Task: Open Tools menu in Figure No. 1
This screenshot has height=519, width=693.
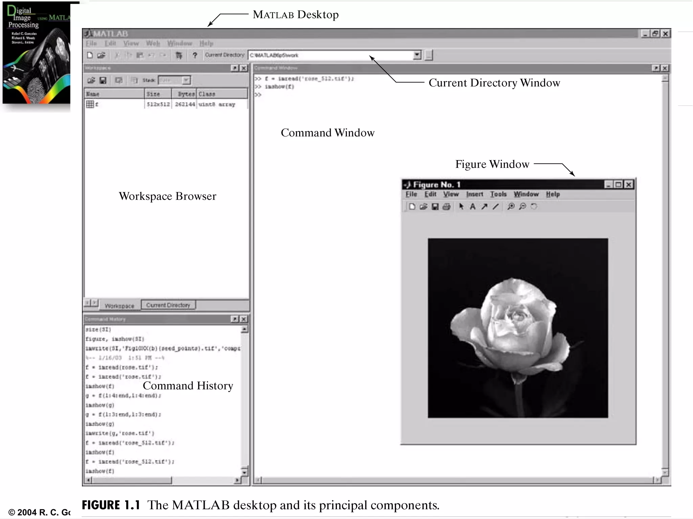Action: 498,194
